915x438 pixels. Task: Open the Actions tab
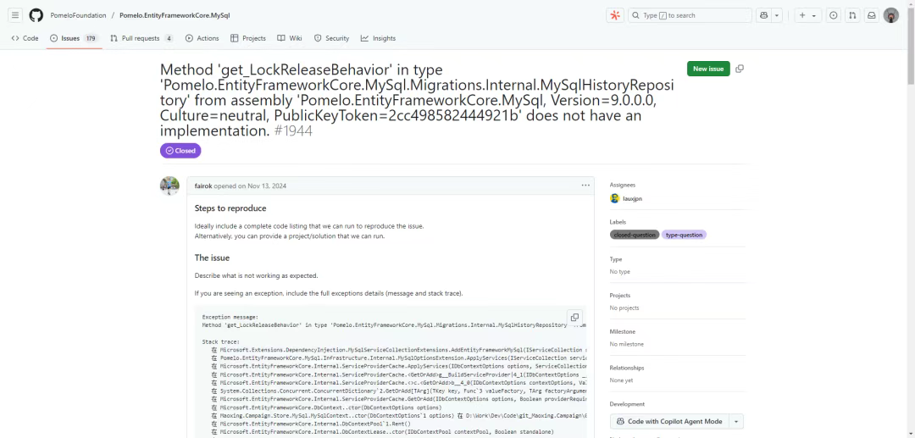coord(202,38)
